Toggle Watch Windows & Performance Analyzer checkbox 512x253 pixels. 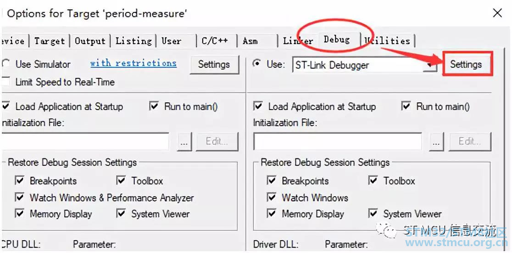[x=20, y=197]
